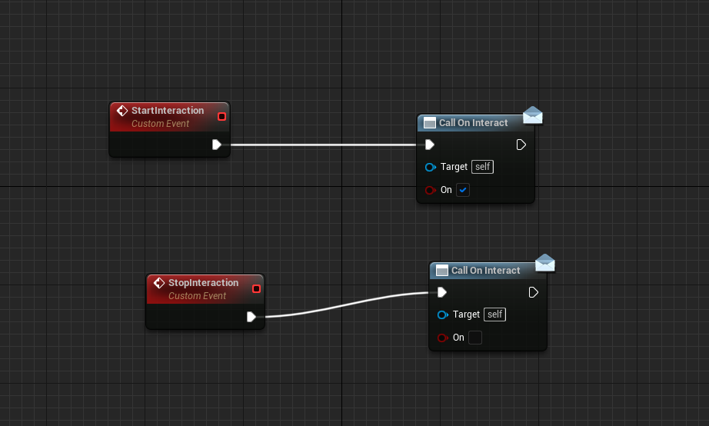Click the StopInteraction execution output pin

pyautogui.click(x=251, y=317)
